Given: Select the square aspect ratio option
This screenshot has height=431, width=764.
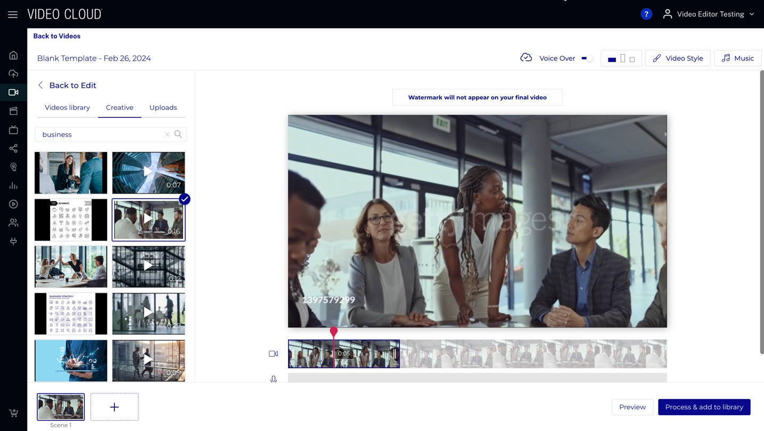Looking at the screenshot, I should pos(632,59).
